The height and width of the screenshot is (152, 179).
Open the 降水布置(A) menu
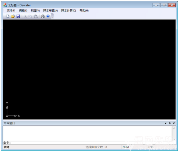(50, 11)
